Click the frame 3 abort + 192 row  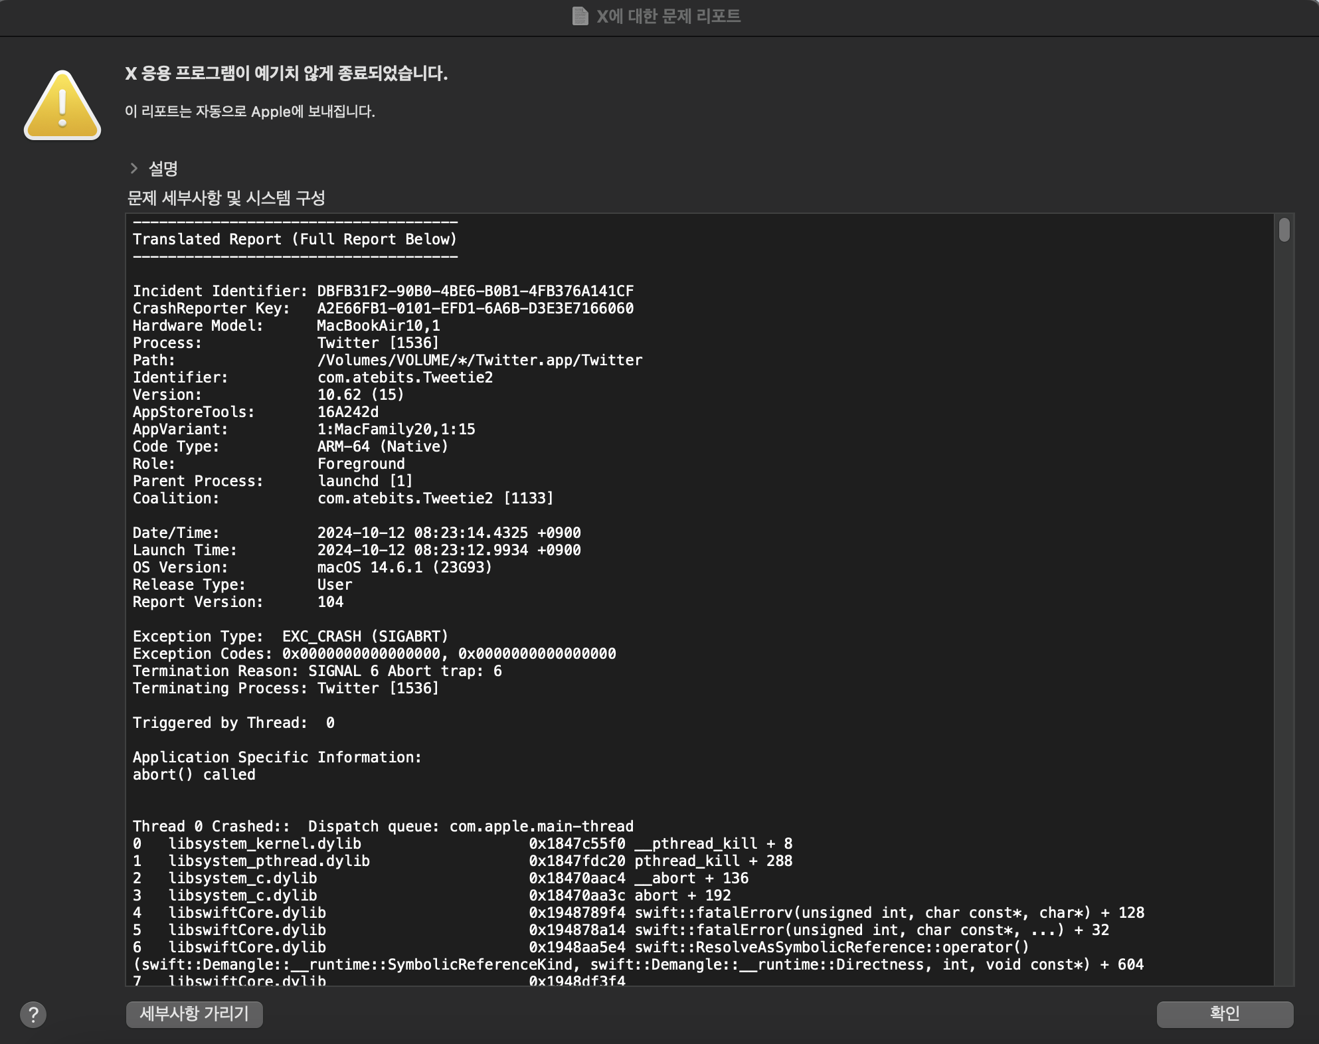point(432,895)
